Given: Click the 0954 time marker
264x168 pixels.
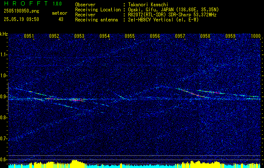Looking at the screenshot, I should 105,36.
